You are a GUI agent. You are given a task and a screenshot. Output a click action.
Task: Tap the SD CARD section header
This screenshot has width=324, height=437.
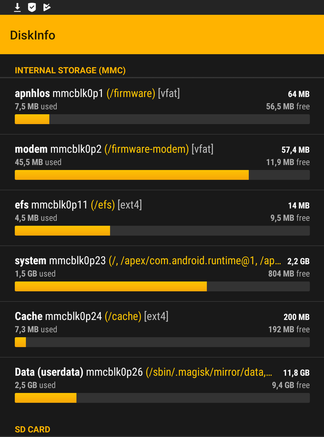pyautogui.click(x=32, y=429)
